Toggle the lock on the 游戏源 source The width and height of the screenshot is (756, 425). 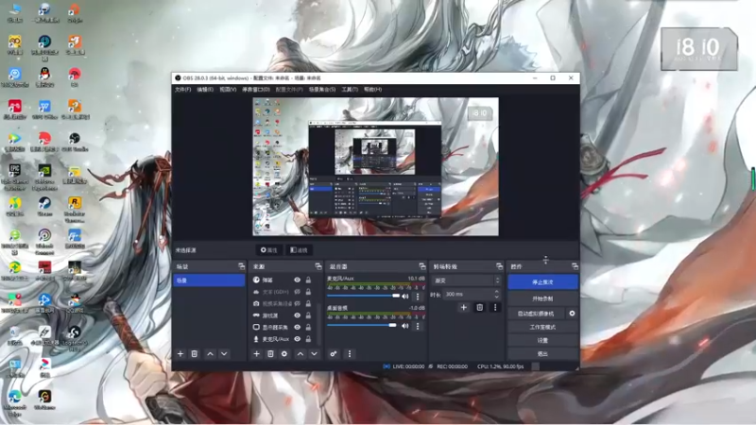tap(309, 315)
